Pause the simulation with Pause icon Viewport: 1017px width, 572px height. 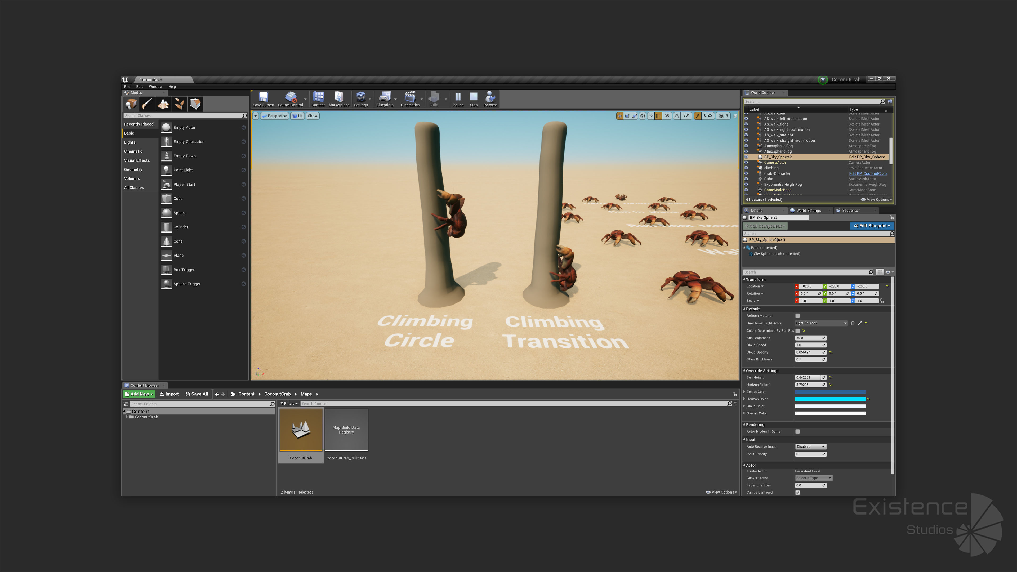coord(458,97)
